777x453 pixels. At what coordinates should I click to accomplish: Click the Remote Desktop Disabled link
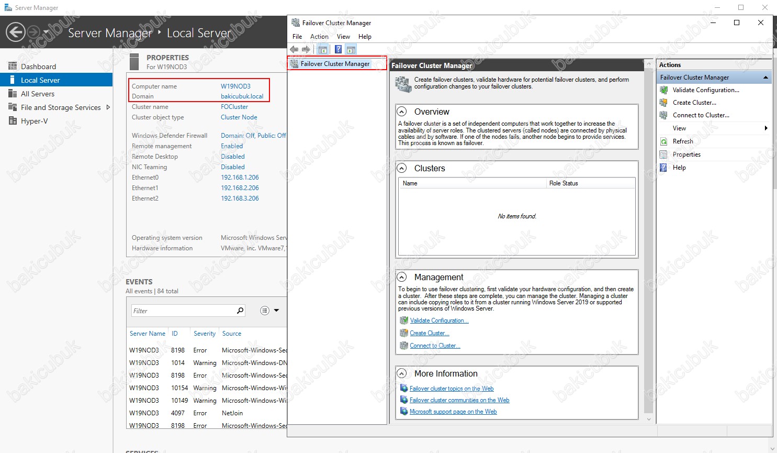coord(233,157)
